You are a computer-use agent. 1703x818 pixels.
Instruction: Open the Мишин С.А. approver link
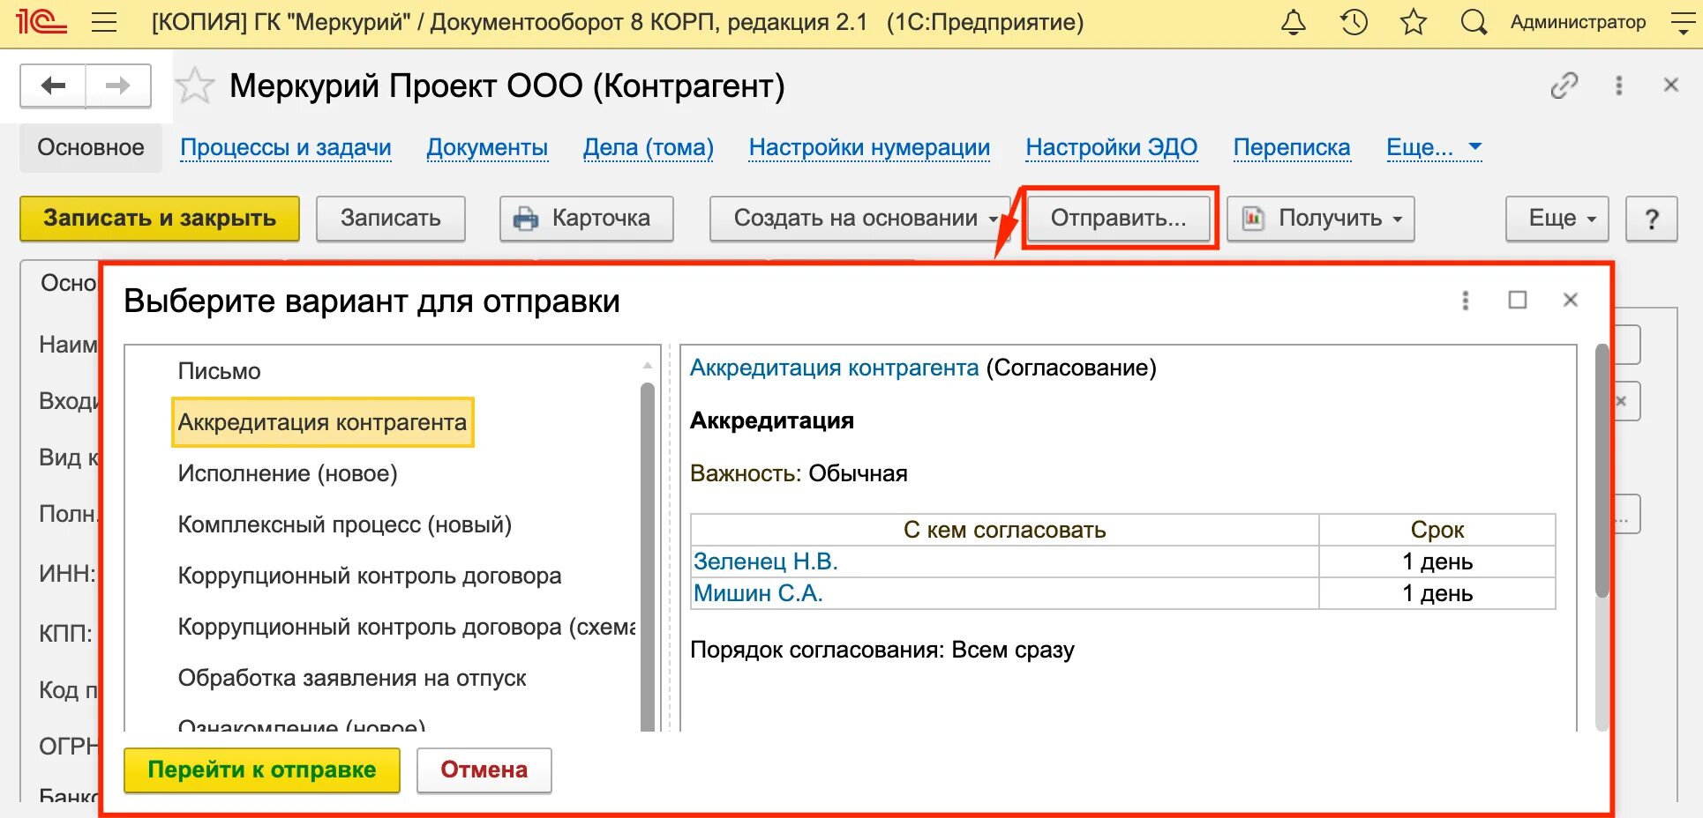pyautogui.click(x=758, y=593)
